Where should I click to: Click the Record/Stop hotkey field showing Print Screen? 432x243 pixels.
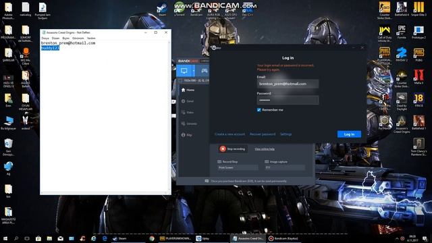tap(238, 167)
